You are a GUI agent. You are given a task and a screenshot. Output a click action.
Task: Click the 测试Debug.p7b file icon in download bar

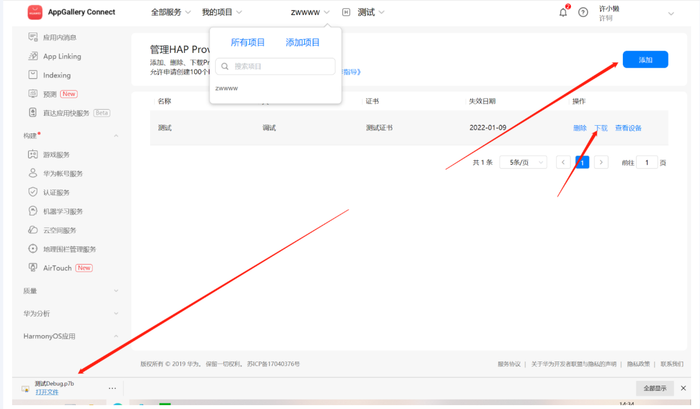(x=25, y=388)
